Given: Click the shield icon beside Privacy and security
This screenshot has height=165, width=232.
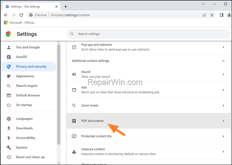Looking at the screenshot, I should click(x=9, y=67).
